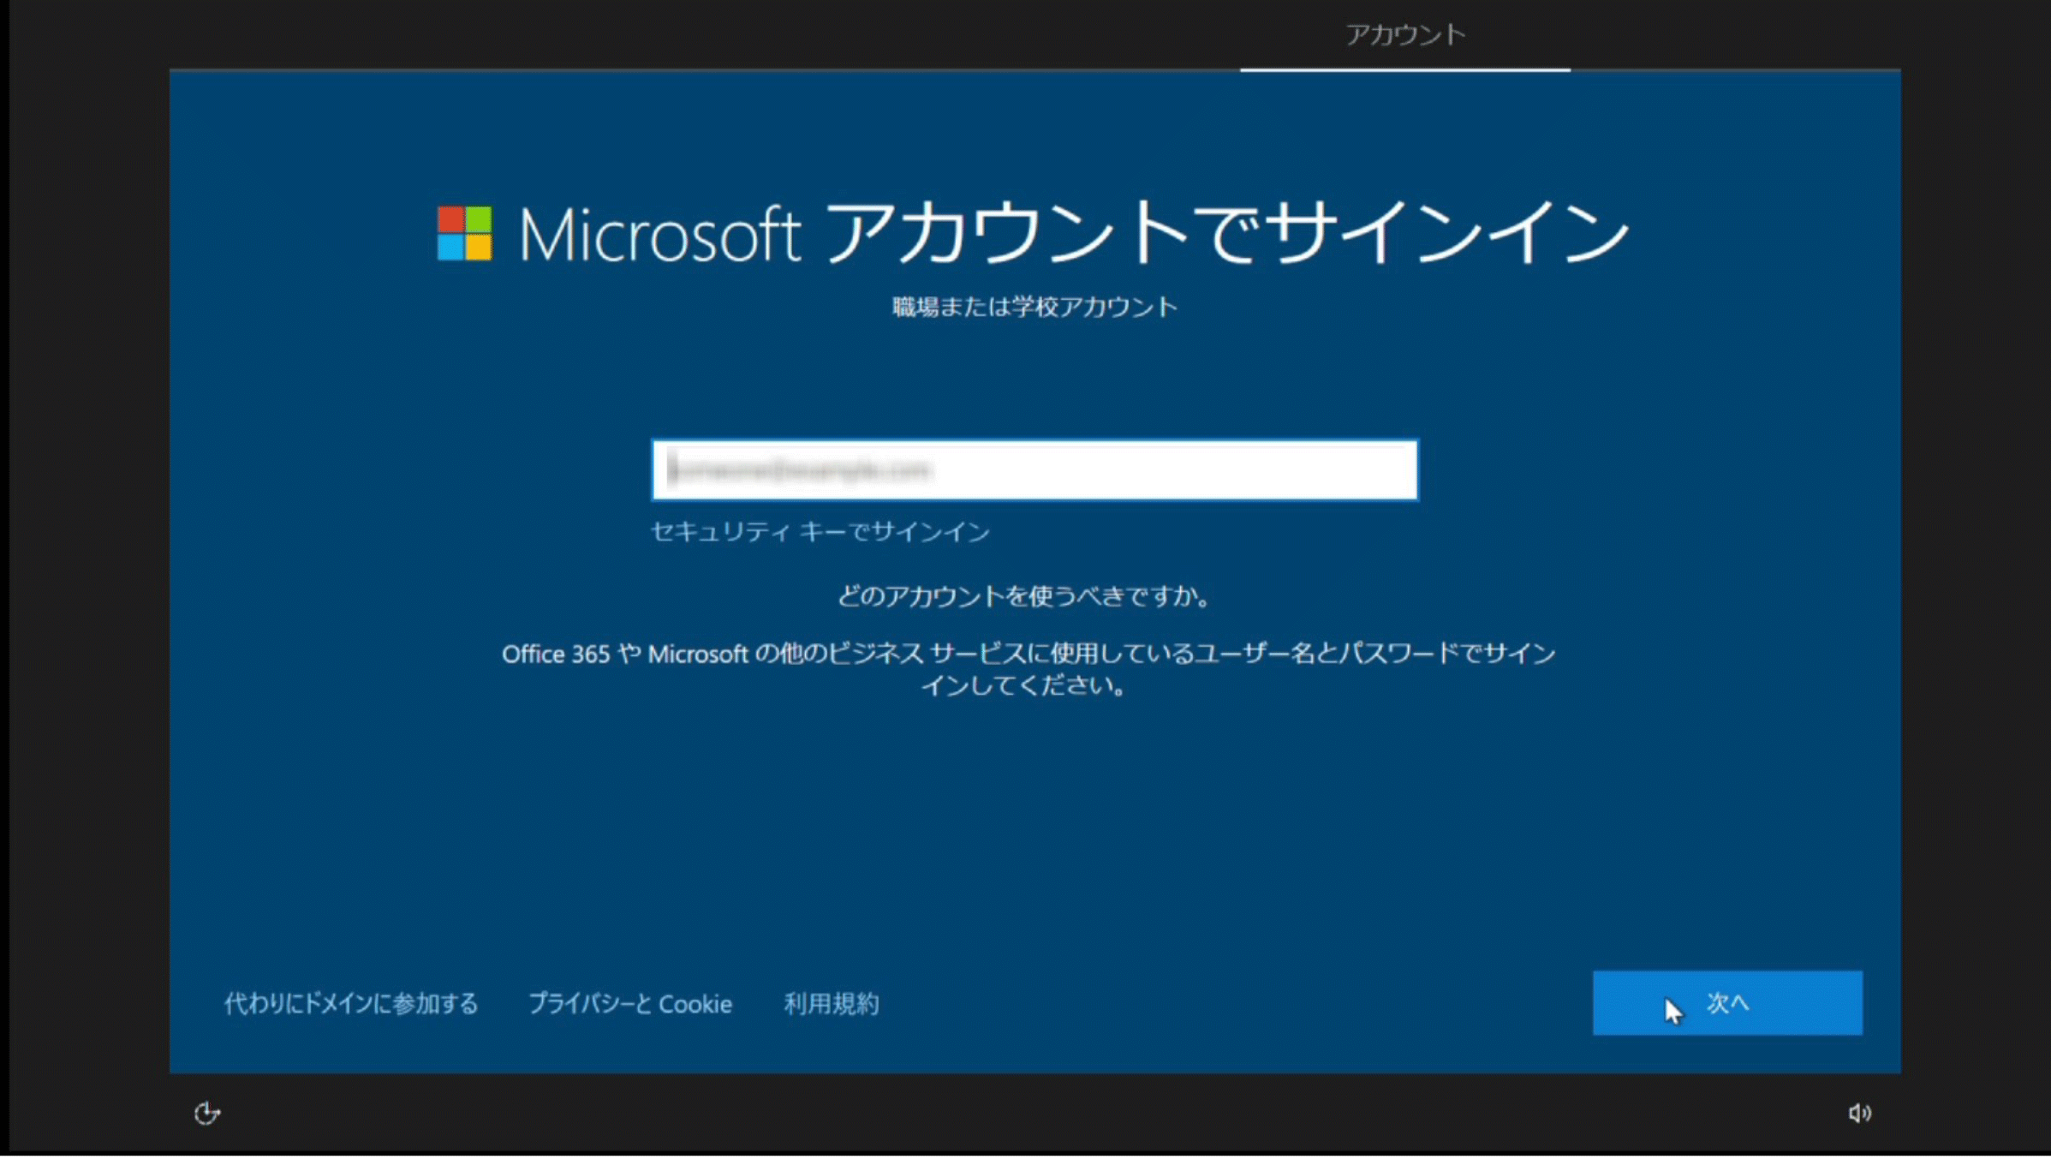Open セキュリティ キーでサインイン link
Viewport: 2051px width, 1159px height.
(820, 532)
